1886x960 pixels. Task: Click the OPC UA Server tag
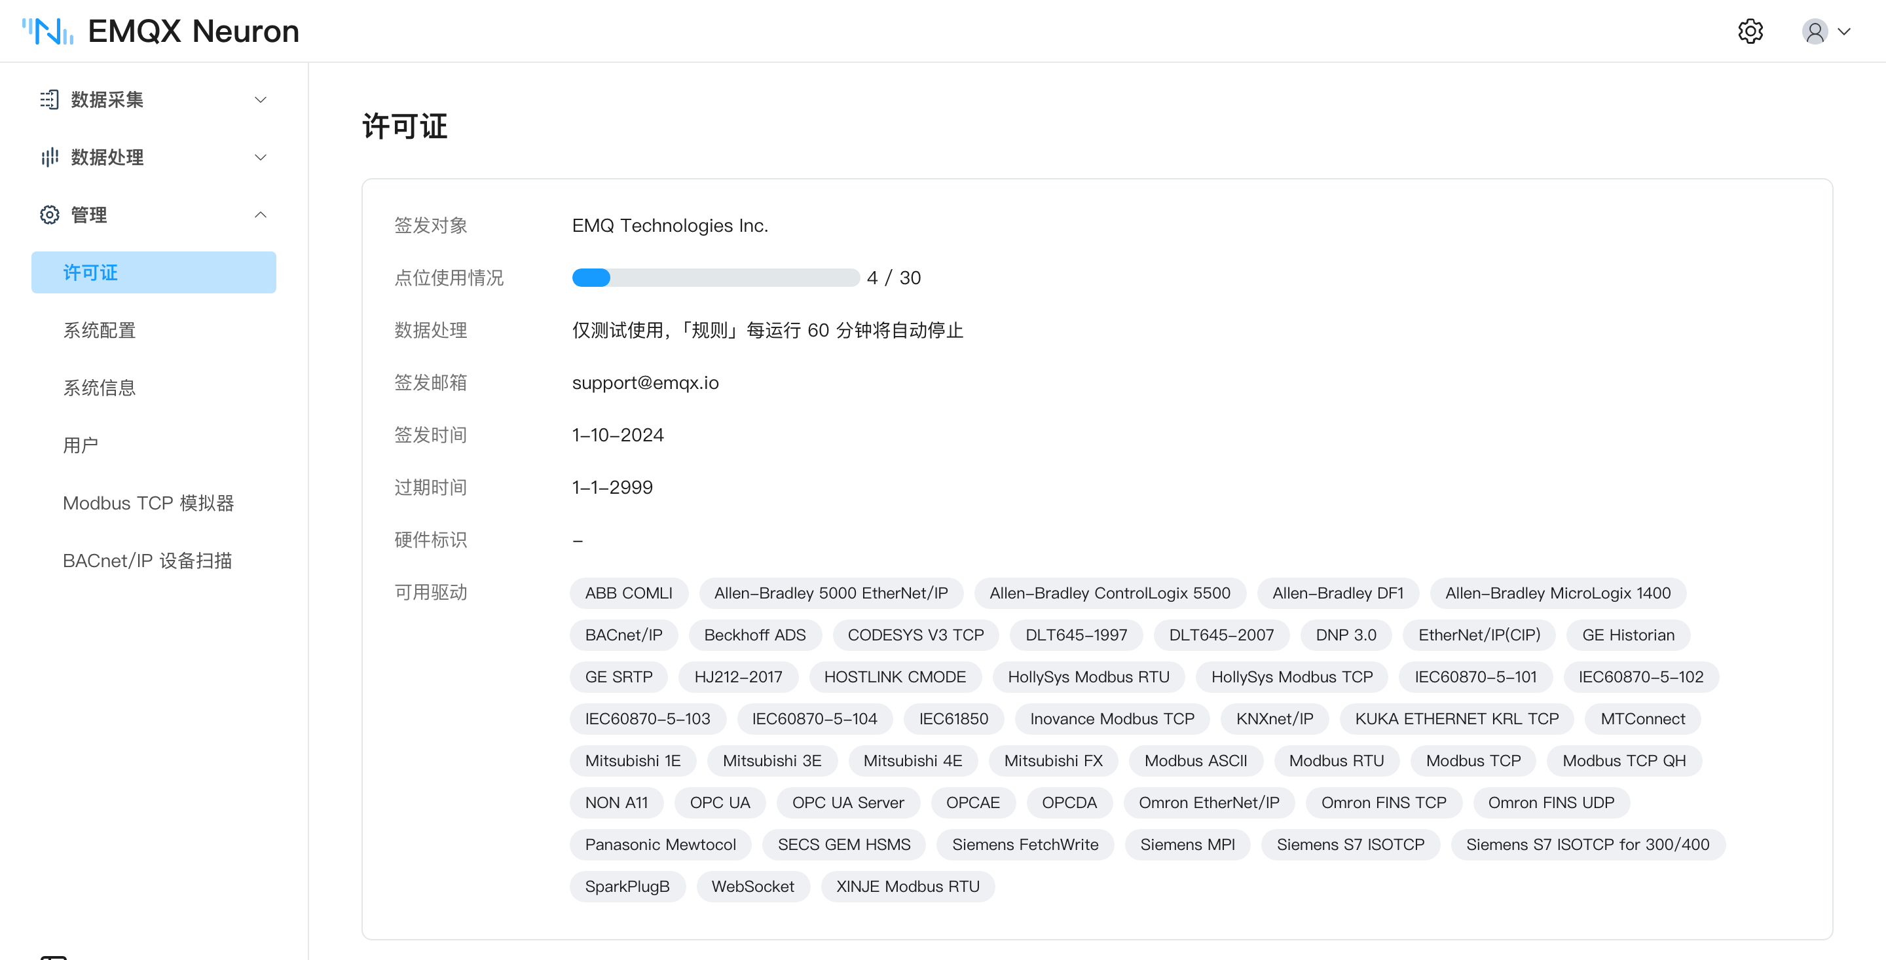tap(848, 803)
